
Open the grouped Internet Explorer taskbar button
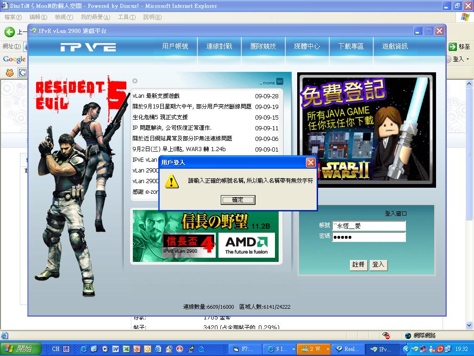click(279, 349)
